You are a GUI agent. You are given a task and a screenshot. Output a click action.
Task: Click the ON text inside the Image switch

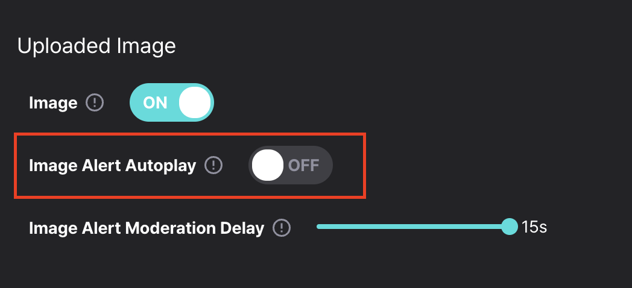(155, 103)
